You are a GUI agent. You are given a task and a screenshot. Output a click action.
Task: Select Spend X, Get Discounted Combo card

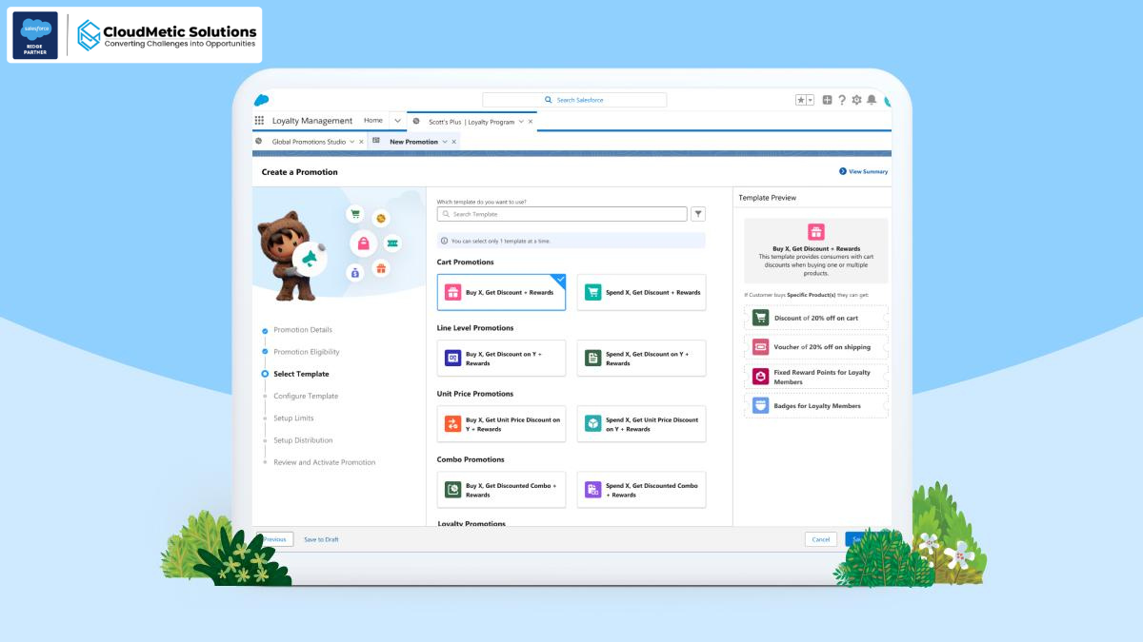(x=641, y=490)
